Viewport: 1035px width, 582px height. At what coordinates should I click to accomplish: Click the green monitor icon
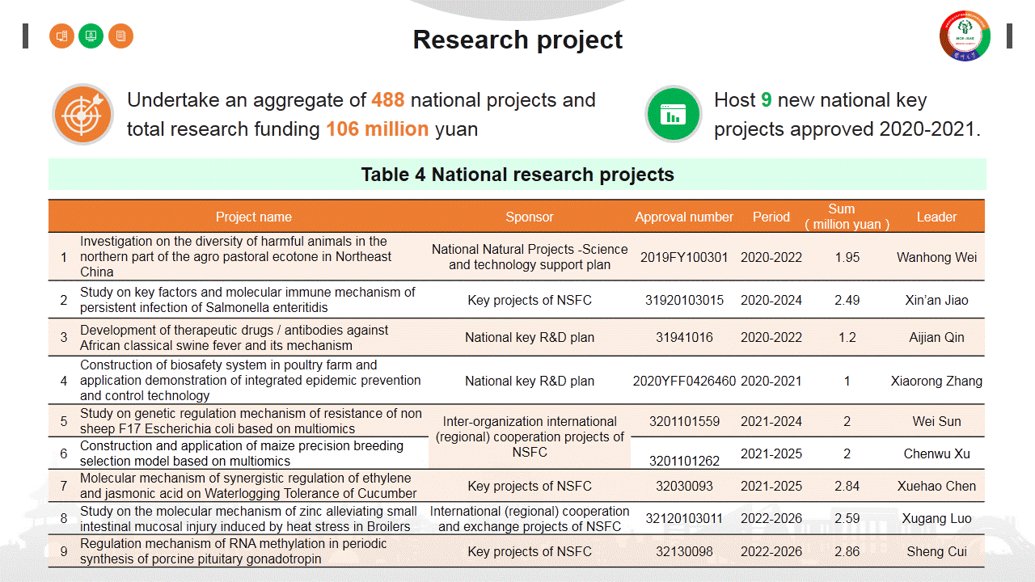coord(91,36)
